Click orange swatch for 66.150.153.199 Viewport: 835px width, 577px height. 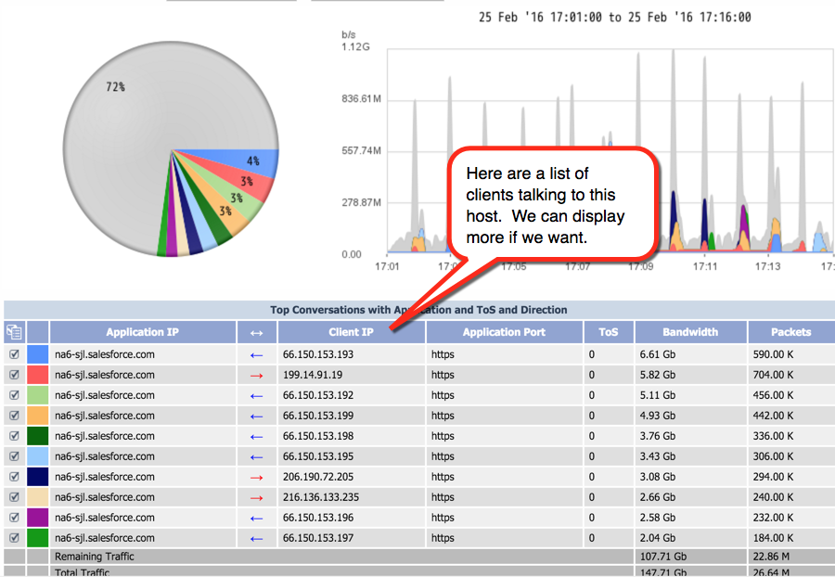tap(38, 416)
